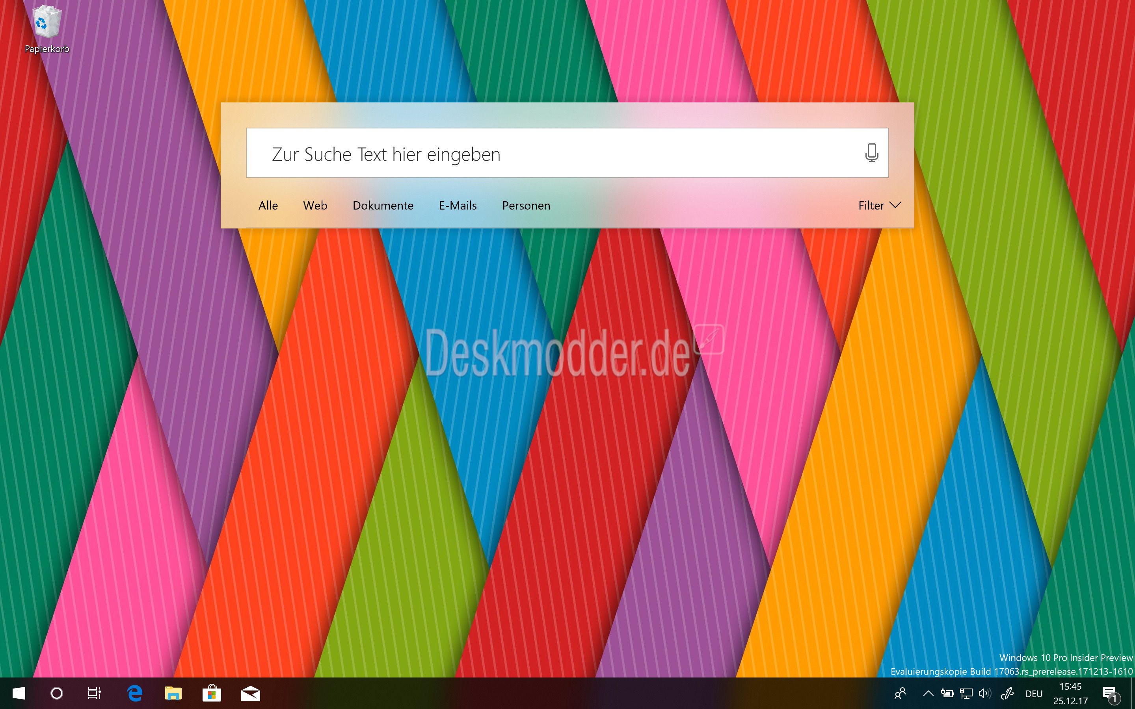Open File Explorer from taskbar
The image size is (1135, 709).
click(173, 694)
